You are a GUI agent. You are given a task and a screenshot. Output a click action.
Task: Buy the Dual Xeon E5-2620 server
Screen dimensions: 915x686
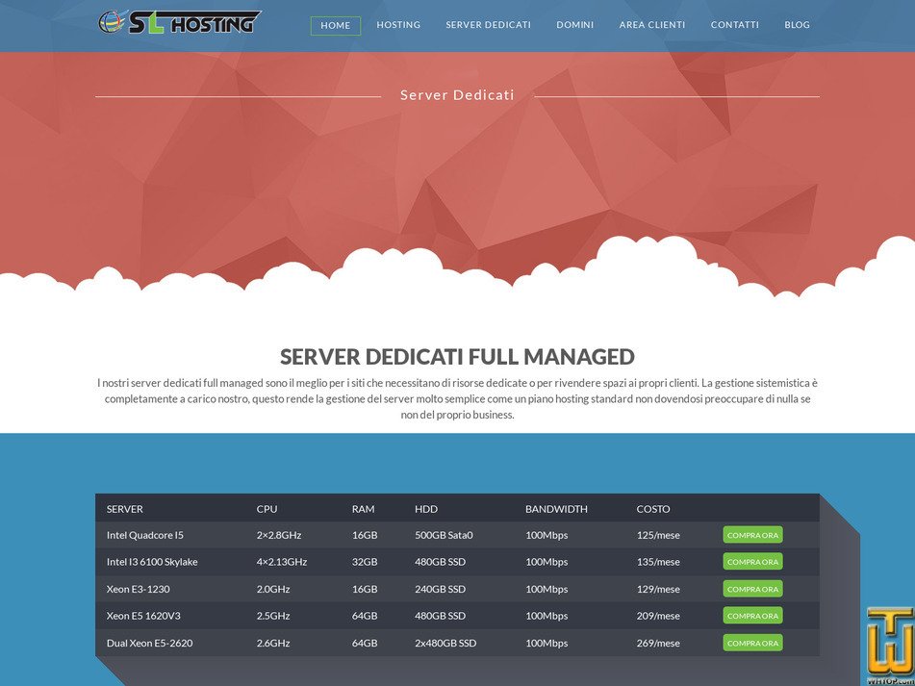(752, 643)
